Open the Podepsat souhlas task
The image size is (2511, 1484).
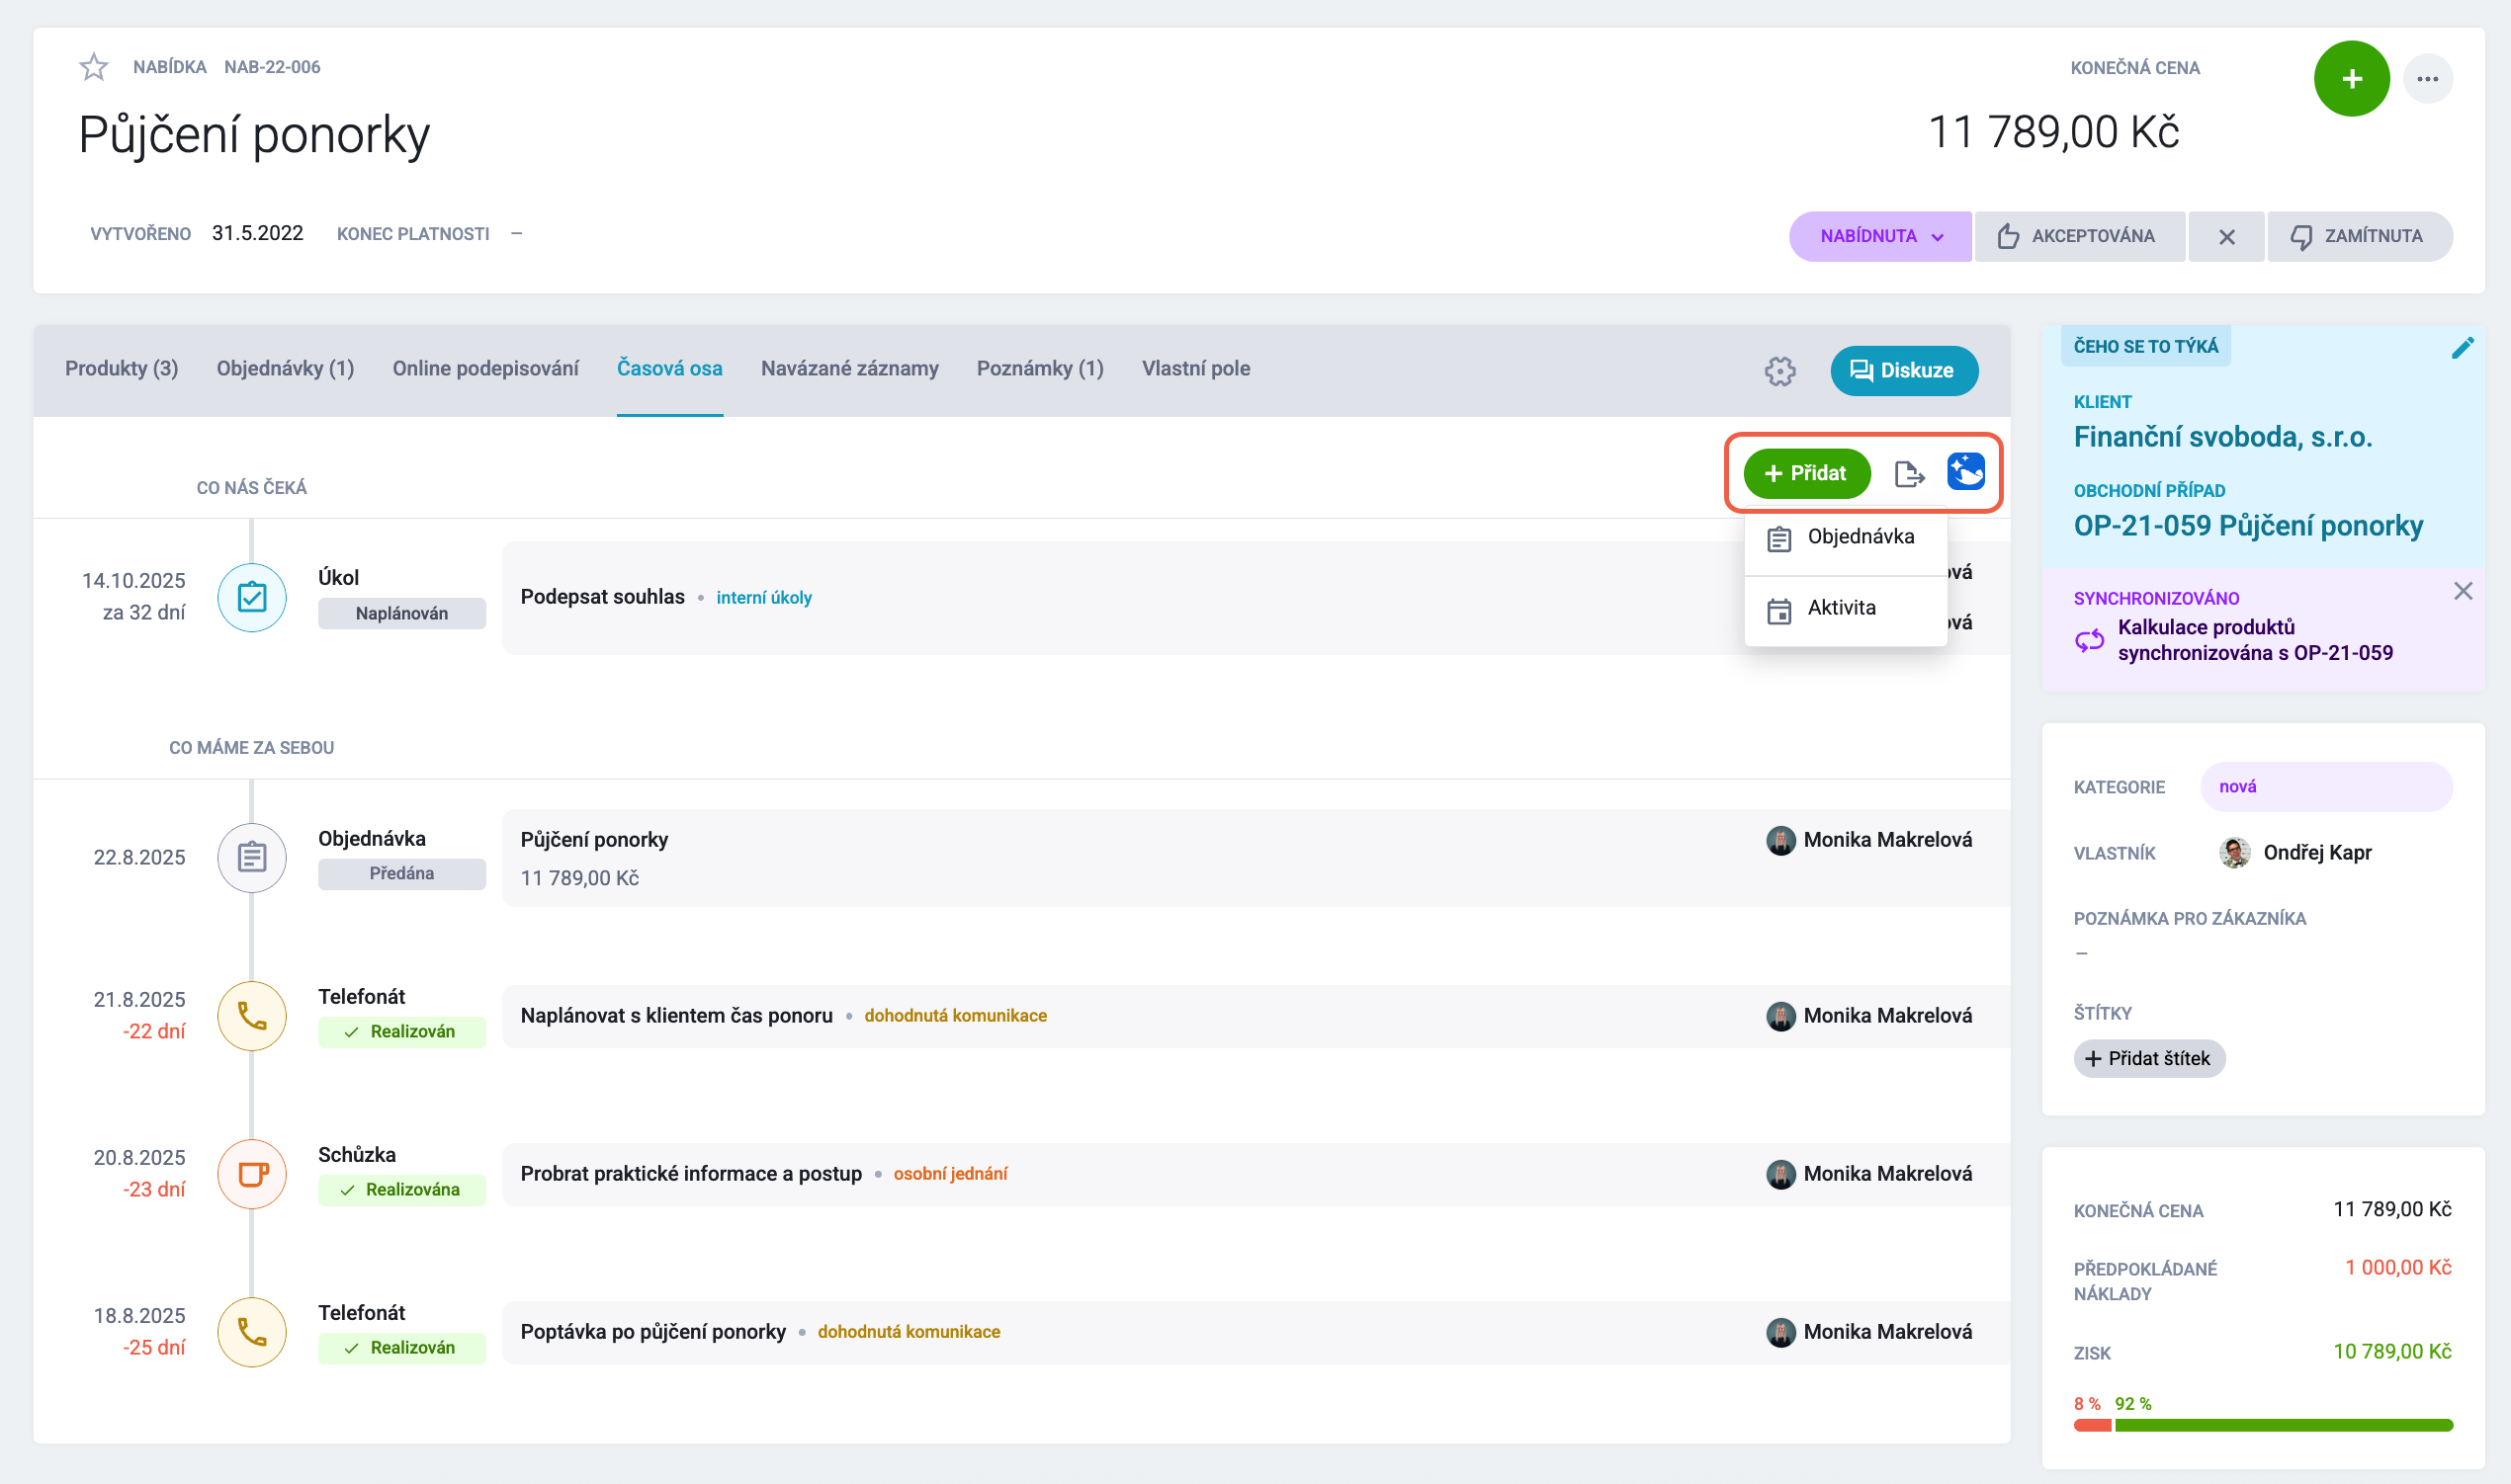coord(602,597)
